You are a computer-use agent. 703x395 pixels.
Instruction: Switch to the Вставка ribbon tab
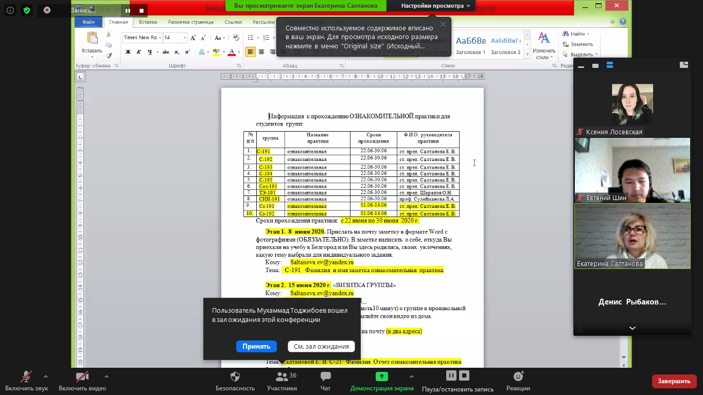pos(148,22)
